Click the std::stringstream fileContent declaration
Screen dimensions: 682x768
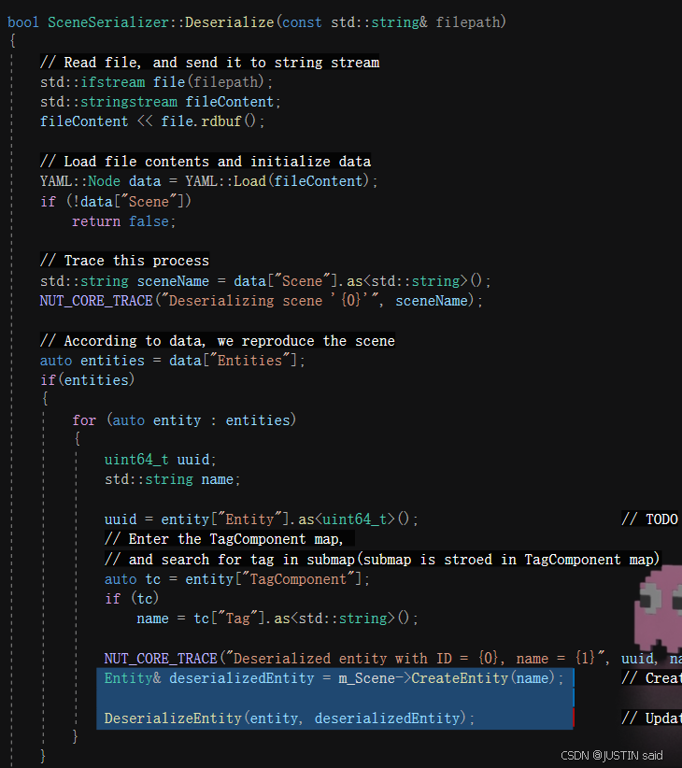point(160,102)
